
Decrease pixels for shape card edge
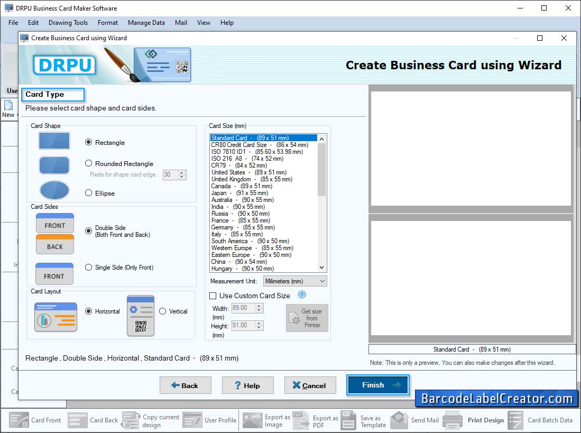click(x=181, y=177)
